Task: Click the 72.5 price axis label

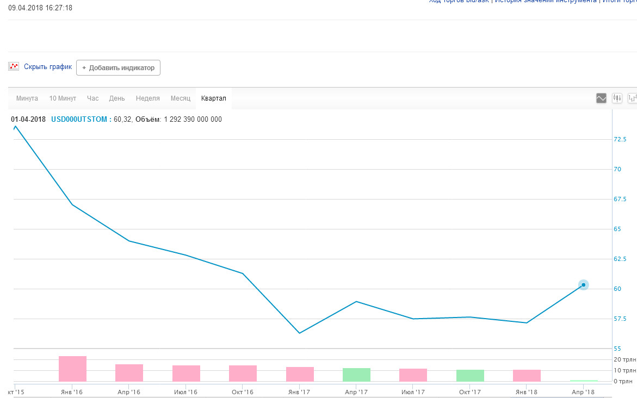Action: (620, 139)
